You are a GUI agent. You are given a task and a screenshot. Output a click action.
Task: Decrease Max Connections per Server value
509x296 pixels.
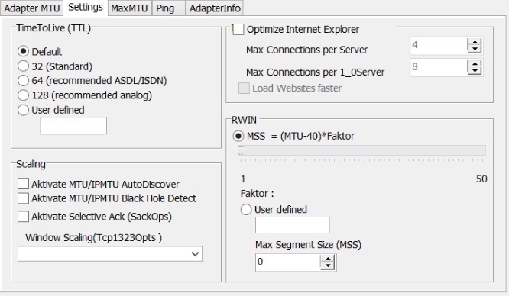tap(475, 50)
